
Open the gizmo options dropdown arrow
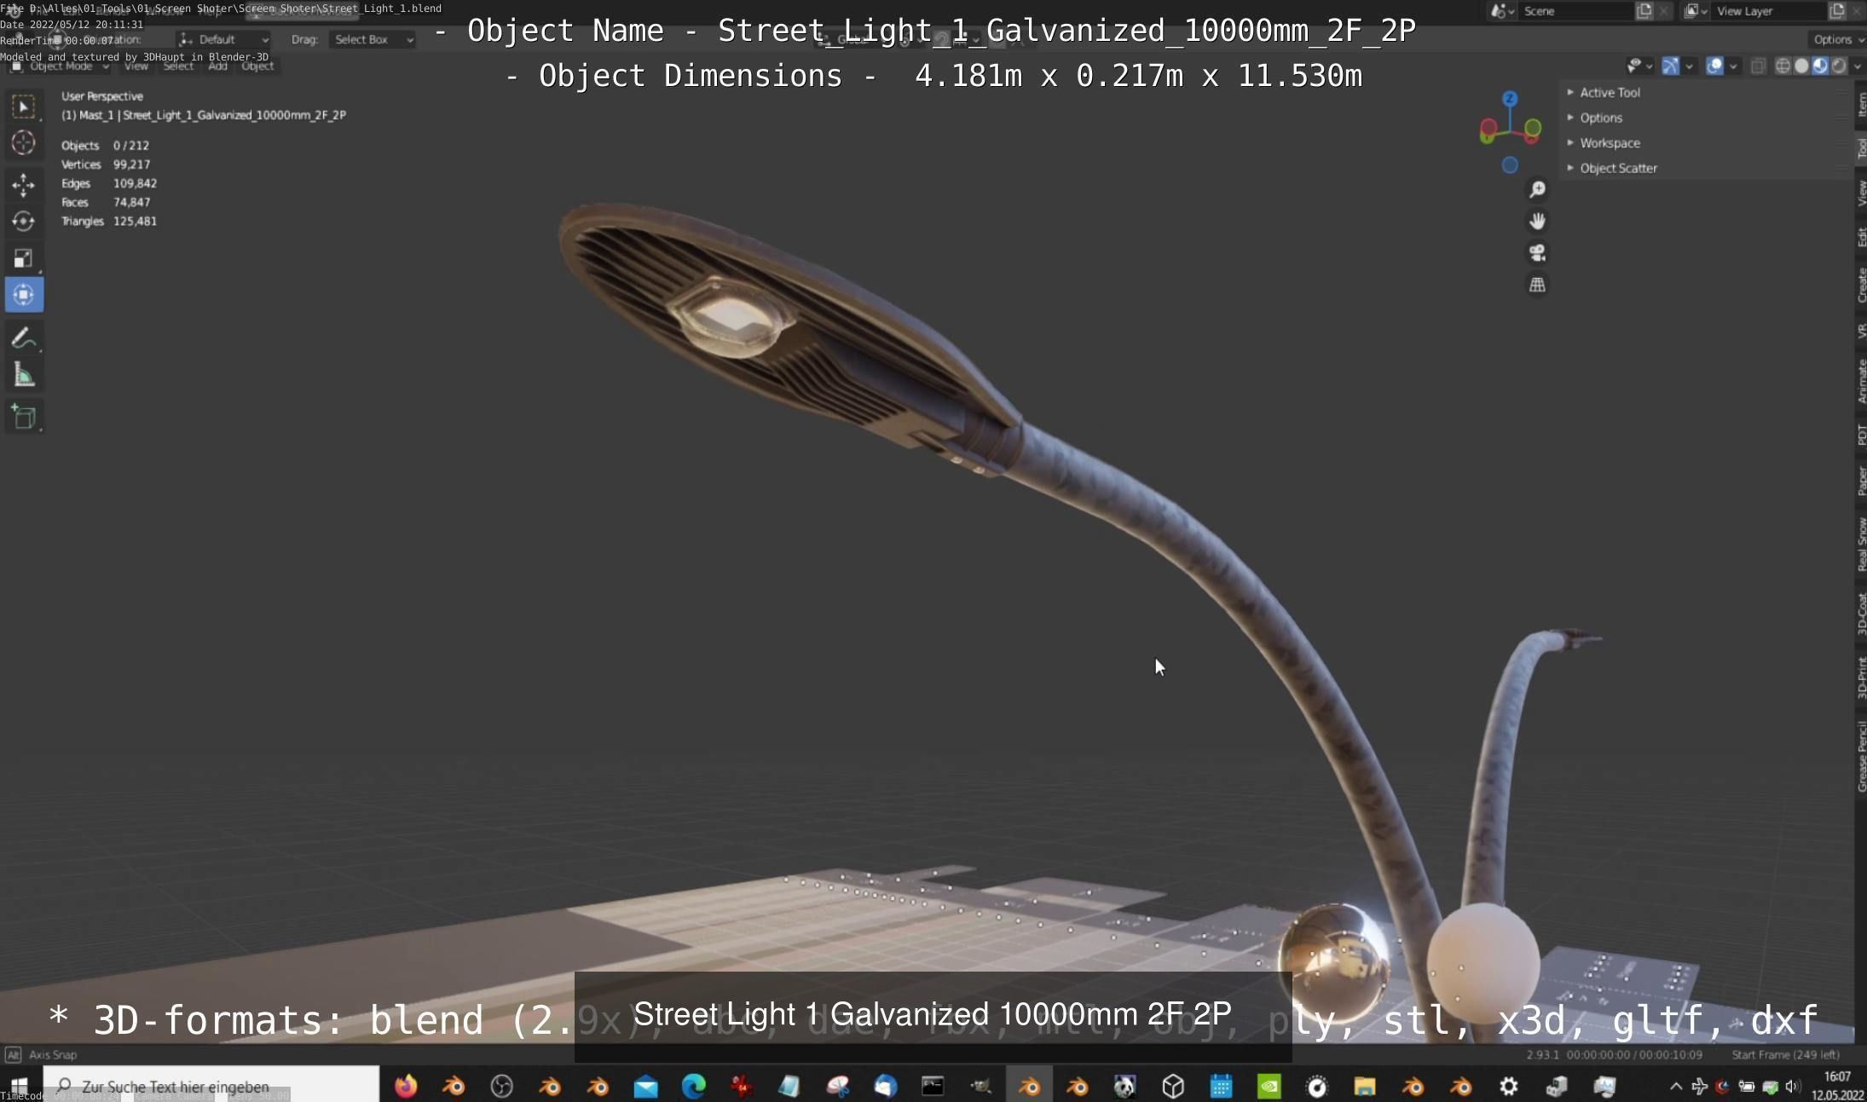(1689, 66)
